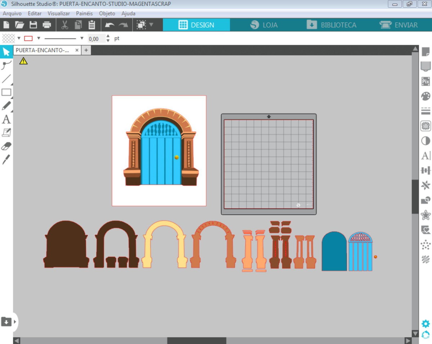
Task: Choose the Select arrow tool
Action: [x=6, y=52]
